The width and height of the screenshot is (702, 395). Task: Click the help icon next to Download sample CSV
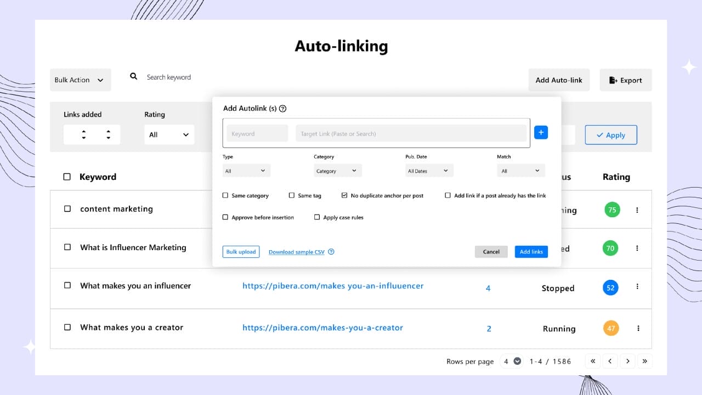331,252
